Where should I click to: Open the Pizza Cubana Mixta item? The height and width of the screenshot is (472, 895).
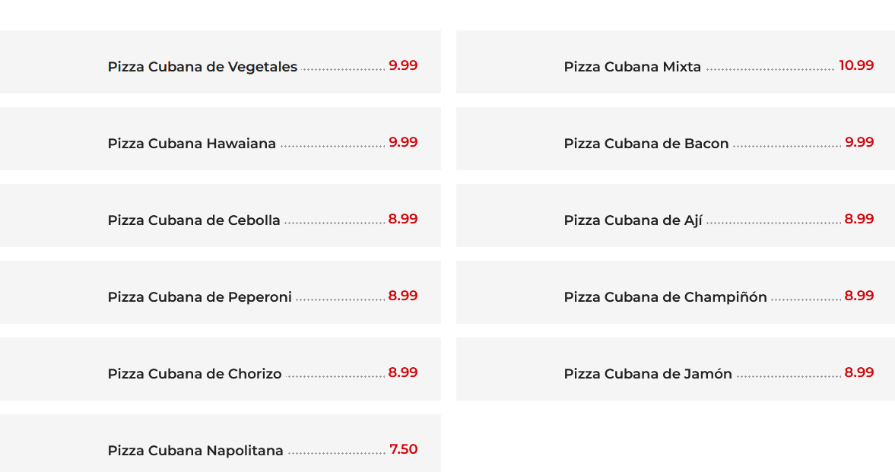[633, 67]
